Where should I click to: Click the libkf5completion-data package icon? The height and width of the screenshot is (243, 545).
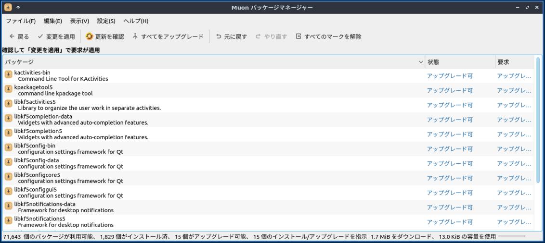point(8,118)
